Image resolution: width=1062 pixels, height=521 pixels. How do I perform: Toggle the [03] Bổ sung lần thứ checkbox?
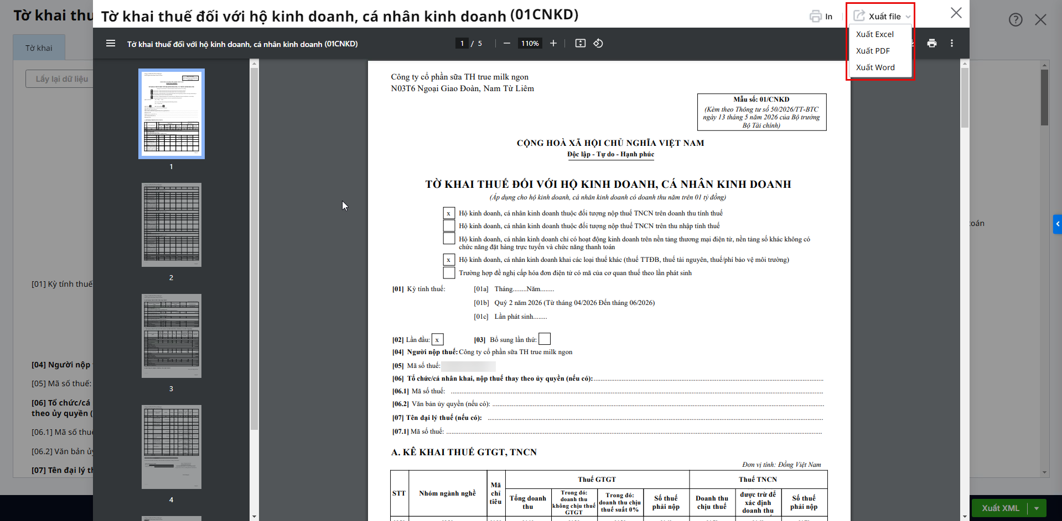[545, 339]
